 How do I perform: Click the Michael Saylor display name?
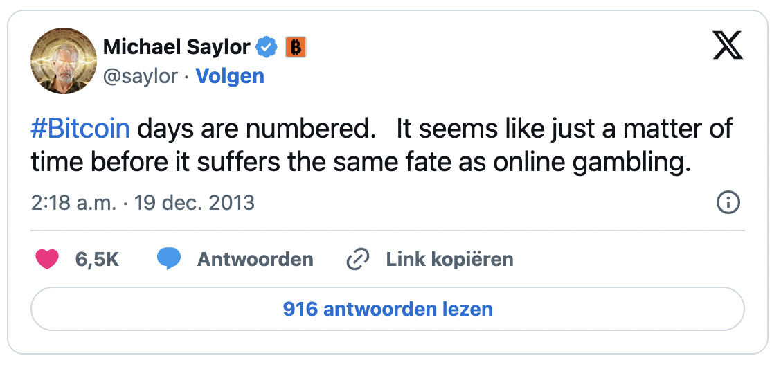coord(177,47)
